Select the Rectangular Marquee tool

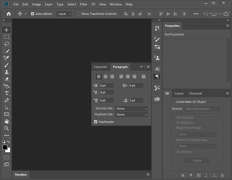(6, 37)
